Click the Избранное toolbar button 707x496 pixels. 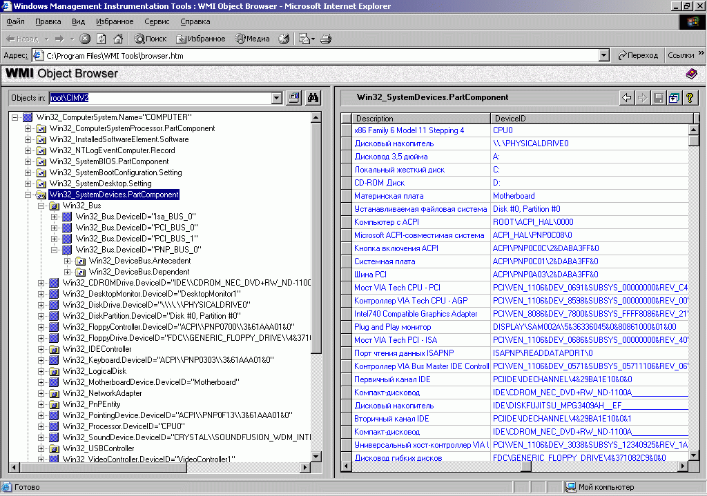(201, 39)
